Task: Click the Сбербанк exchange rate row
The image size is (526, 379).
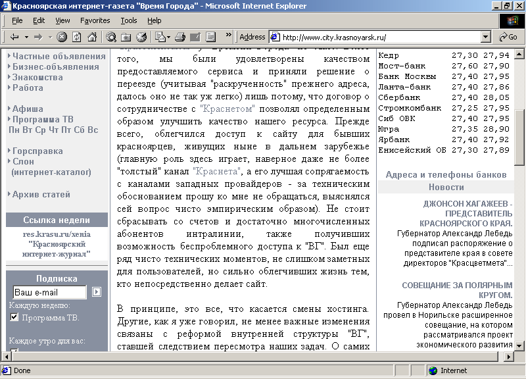Action: click(444, 97)
